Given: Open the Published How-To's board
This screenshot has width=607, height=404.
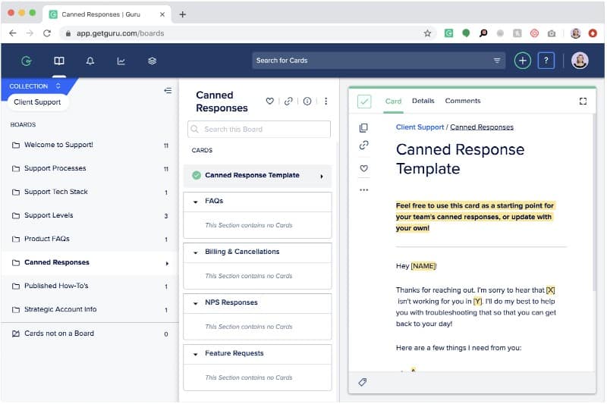Looking at the screenshot, I should point(90,286).
